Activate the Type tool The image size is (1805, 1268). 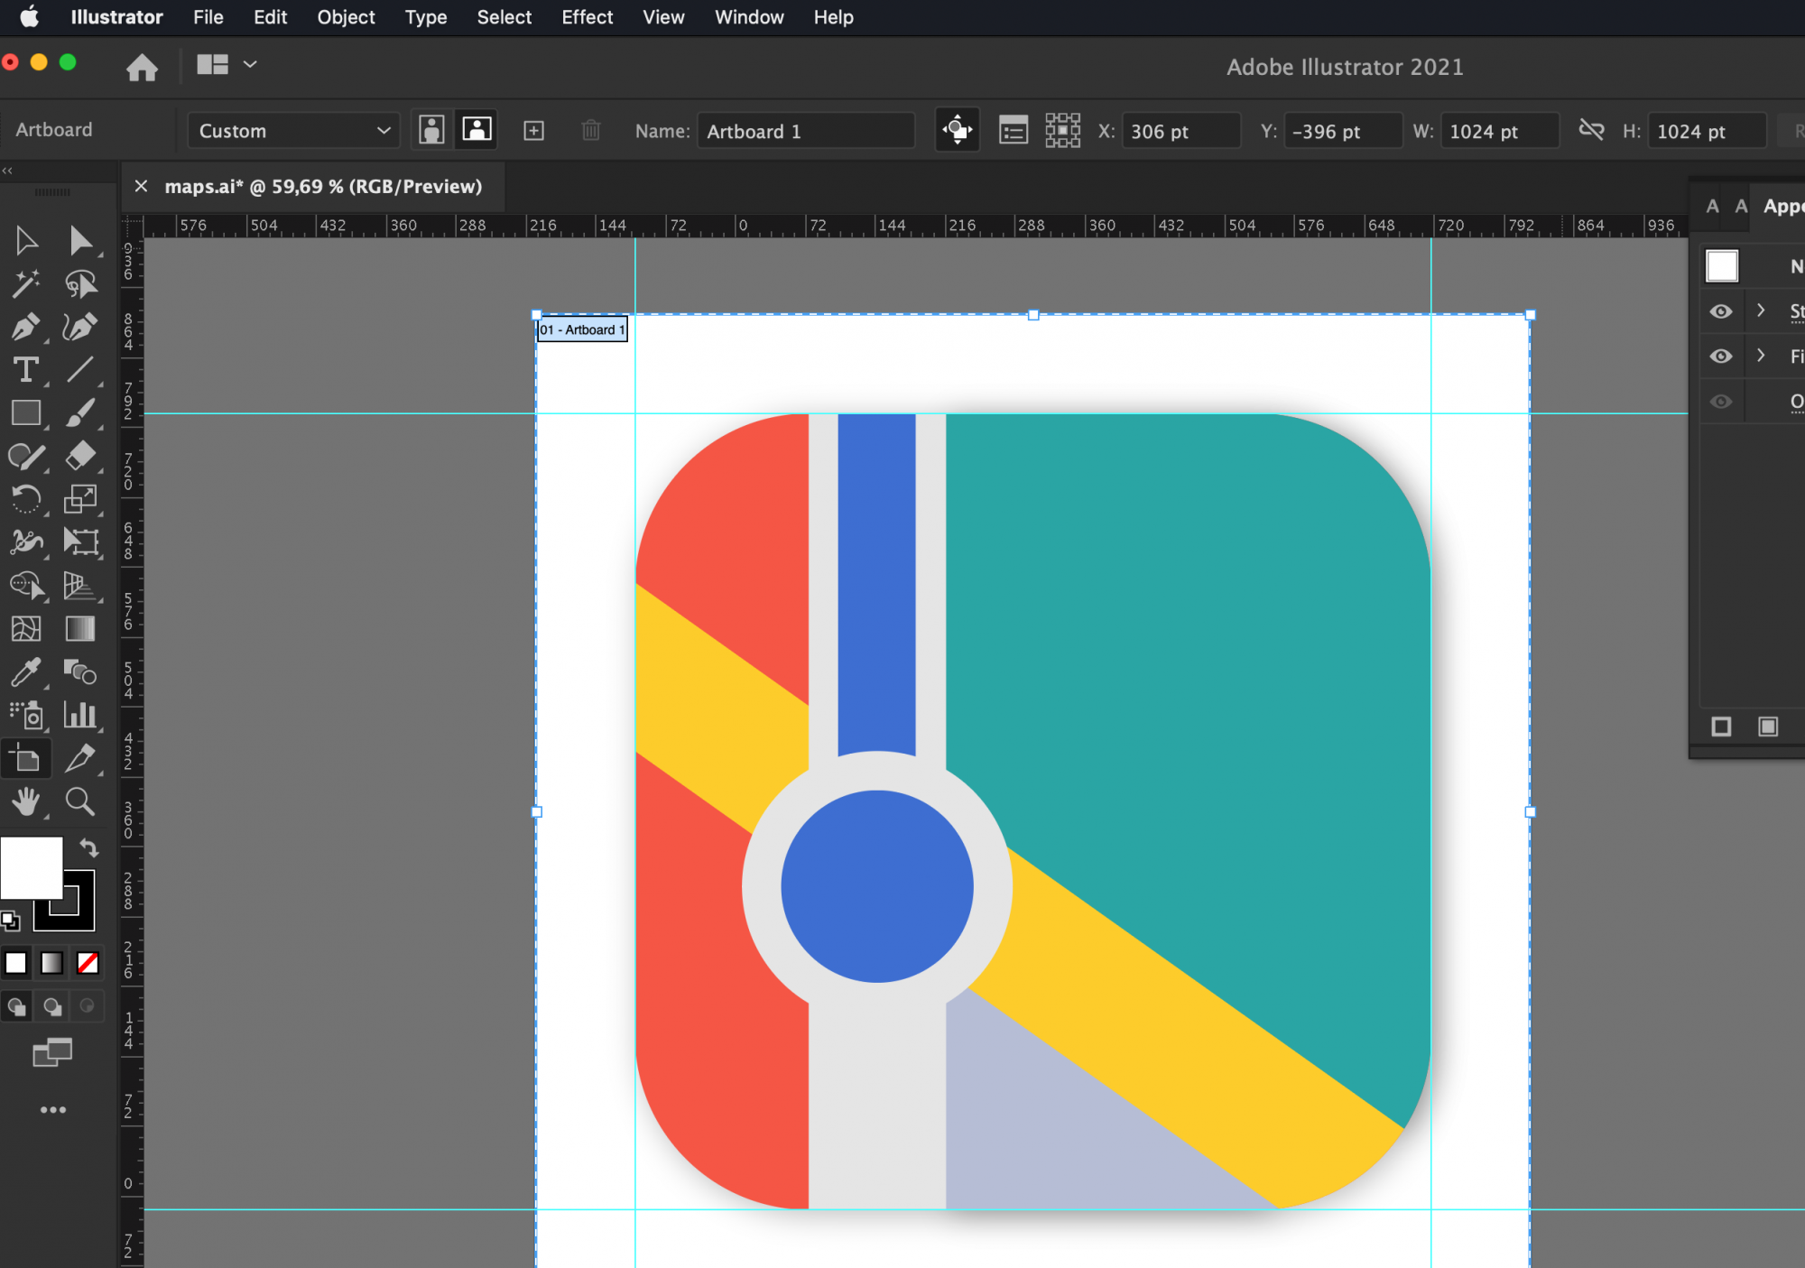26,370
